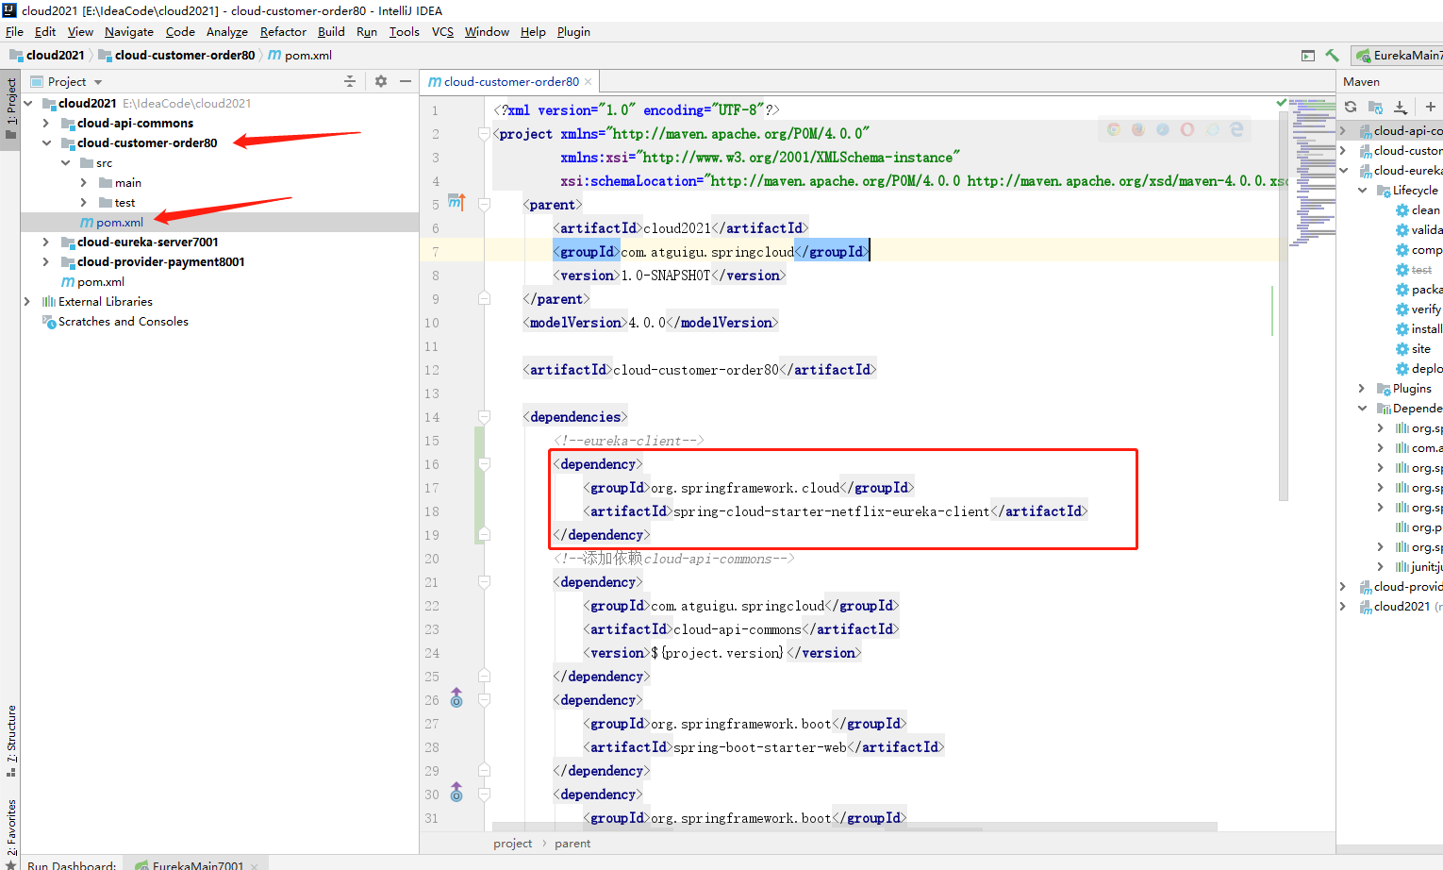Collapse the Maven Lifecycle node
The image size is (1443, 870).
point(1362,191)
